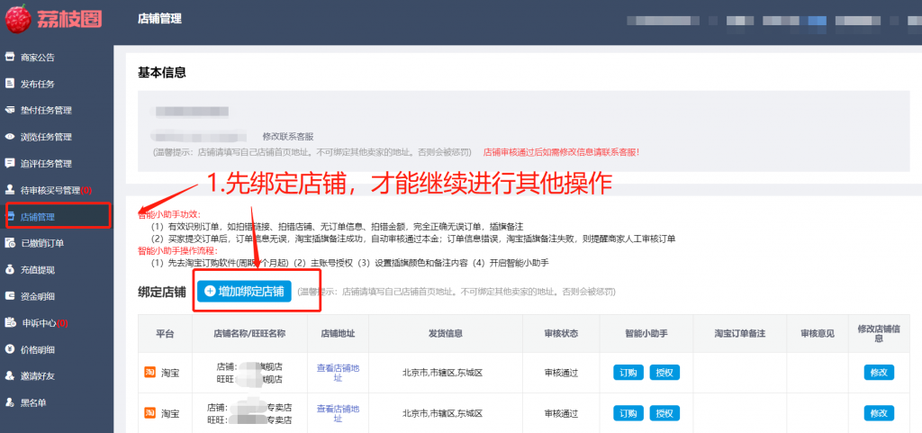
Task: Click 订购 in the 专卖店 row
Action: (628, 413)
